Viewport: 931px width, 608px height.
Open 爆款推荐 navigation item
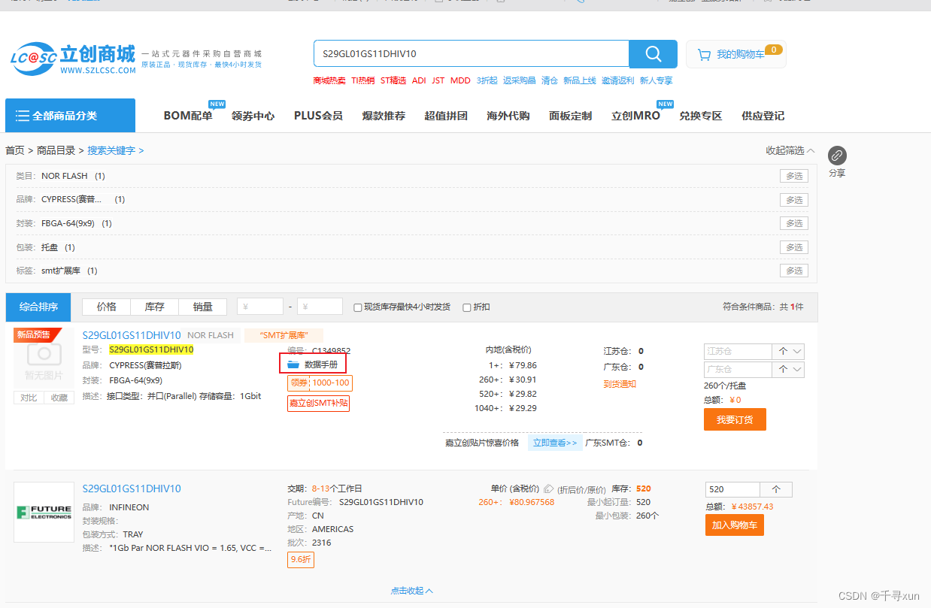click(x=384, y=116)
